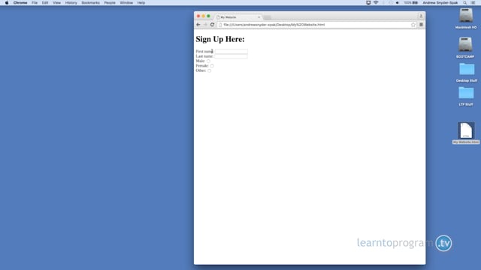Click the page file icon in address bar
The image size is (481, 270).
pos(220,25)
